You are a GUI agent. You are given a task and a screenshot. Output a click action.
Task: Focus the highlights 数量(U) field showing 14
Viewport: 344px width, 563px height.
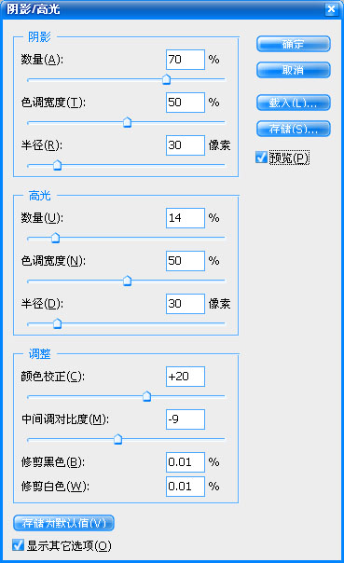point(186,218)
